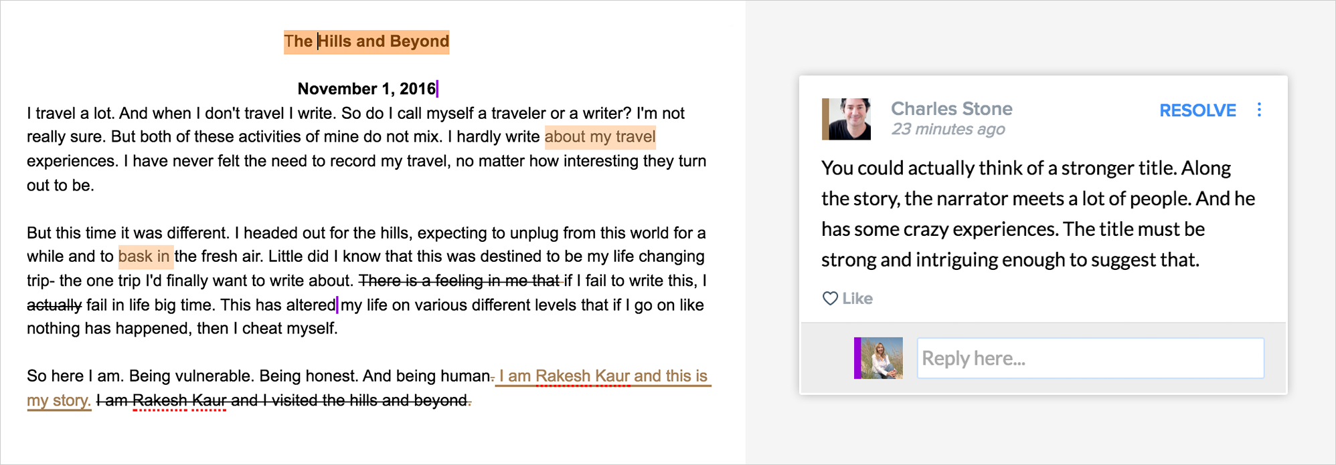Select the highlighted phrase 'about my travel'
The height and width of the screenshot is (465, 1336).
coord(600,137)
